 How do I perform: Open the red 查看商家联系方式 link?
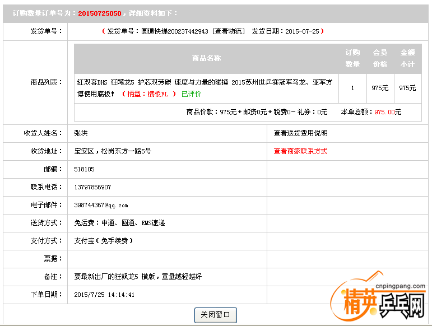(300, 151)
